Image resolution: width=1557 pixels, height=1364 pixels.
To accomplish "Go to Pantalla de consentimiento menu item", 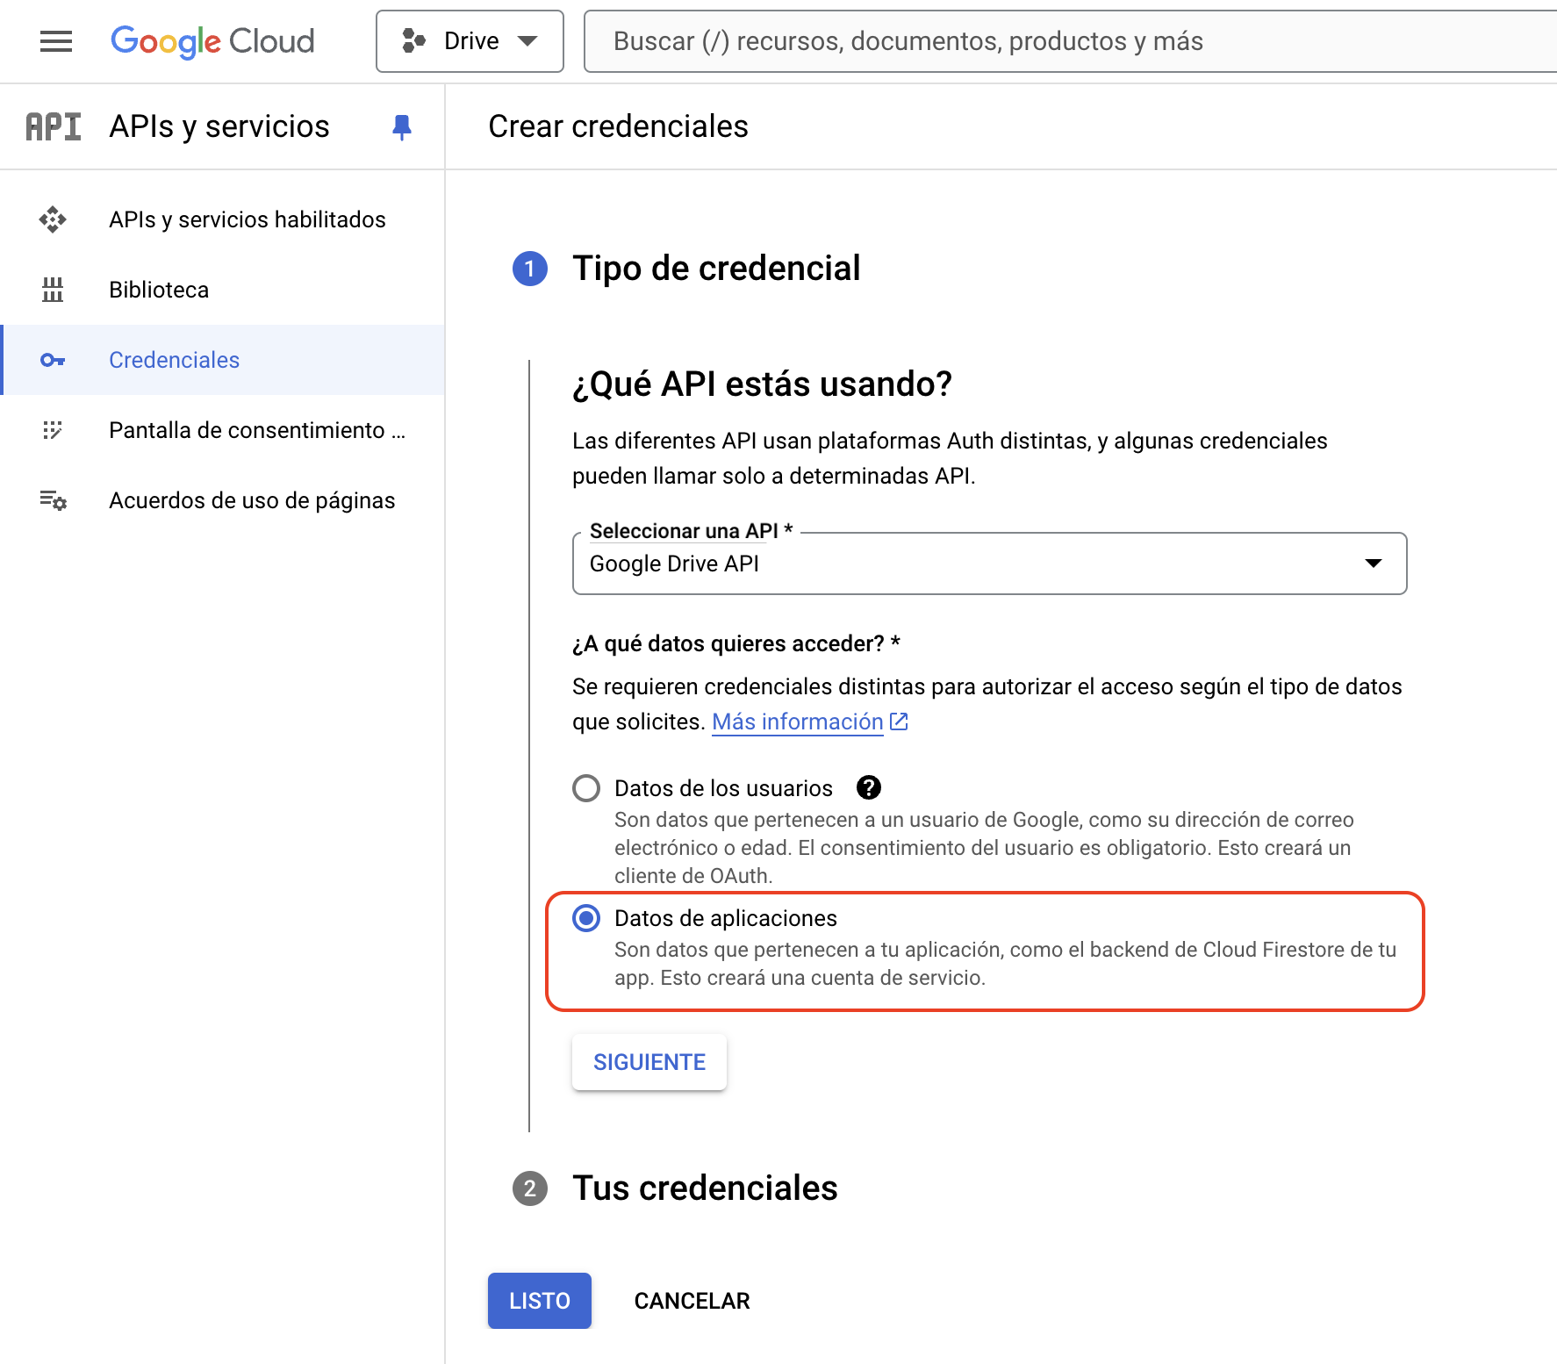I will tap(256, 430).
